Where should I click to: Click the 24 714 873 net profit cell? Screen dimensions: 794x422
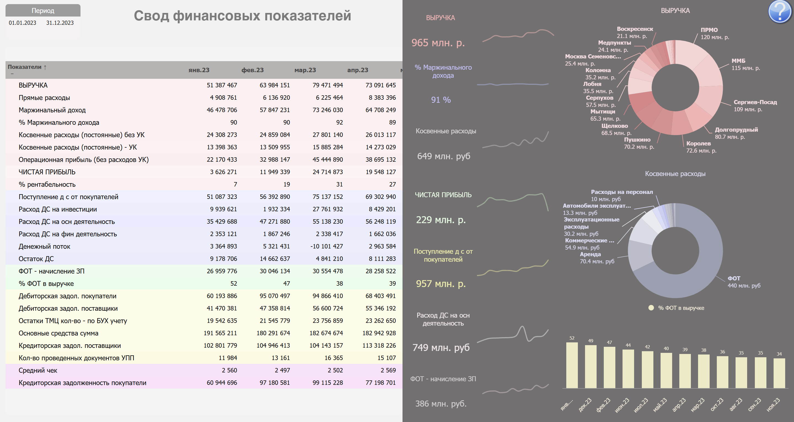click(328, 172)
